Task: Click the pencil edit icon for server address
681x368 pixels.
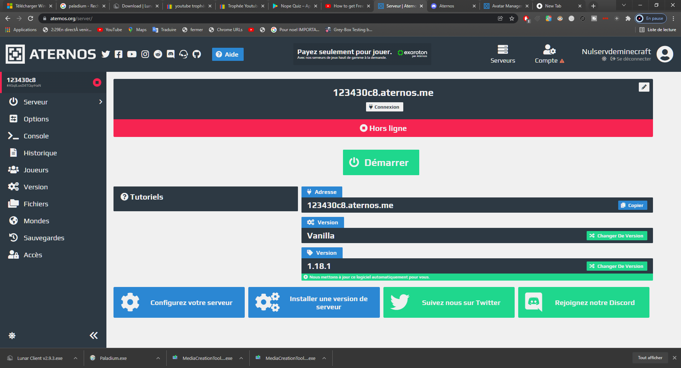Action: coord(644,87)
